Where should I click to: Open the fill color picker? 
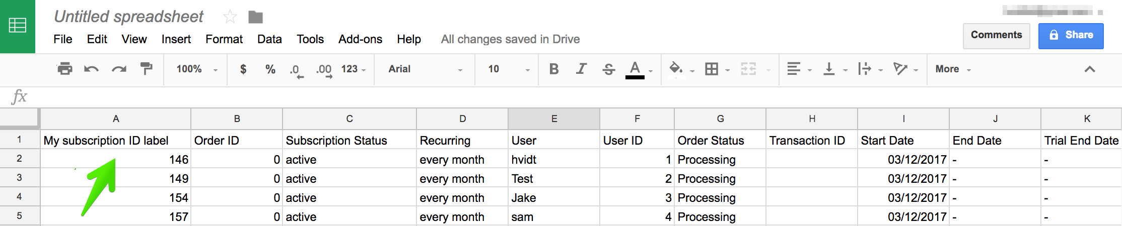tap(676, 68)
